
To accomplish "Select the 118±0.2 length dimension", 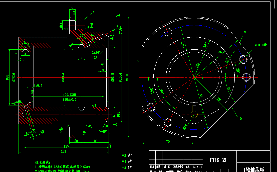I will 70,99.
